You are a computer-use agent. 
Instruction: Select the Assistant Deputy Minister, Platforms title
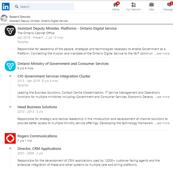click(67, 29)
